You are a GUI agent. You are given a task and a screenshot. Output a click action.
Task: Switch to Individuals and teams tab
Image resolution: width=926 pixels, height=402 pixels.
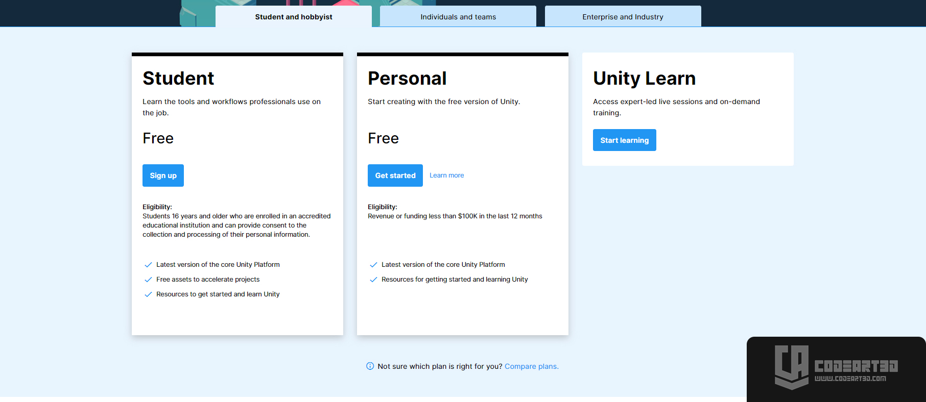[458, 16]
